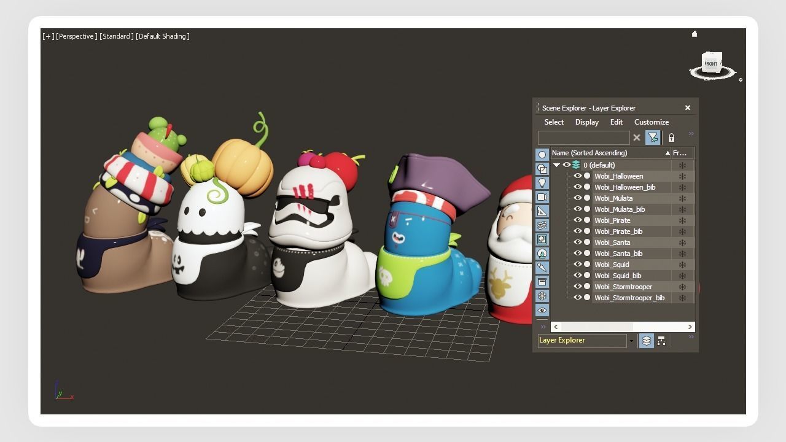Toggle the display bones filter icon
Image resolution: width=786 pixels, height=442 pixels.
click(542, 268)
